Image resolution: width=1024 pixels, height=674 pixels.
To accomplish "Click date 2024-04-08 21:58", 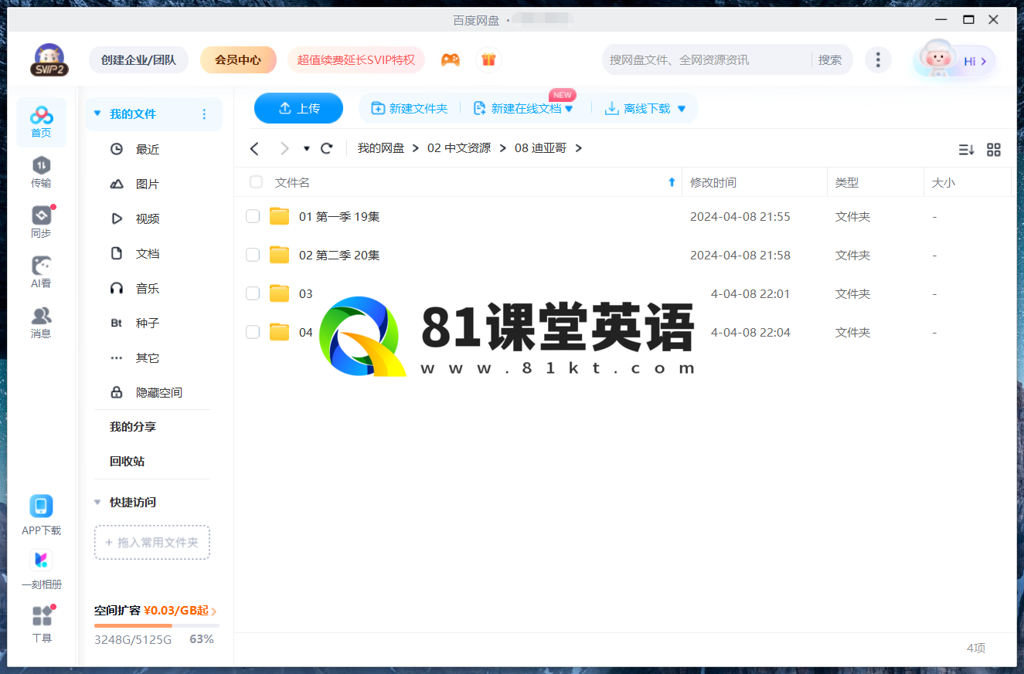I will [740, 255].
